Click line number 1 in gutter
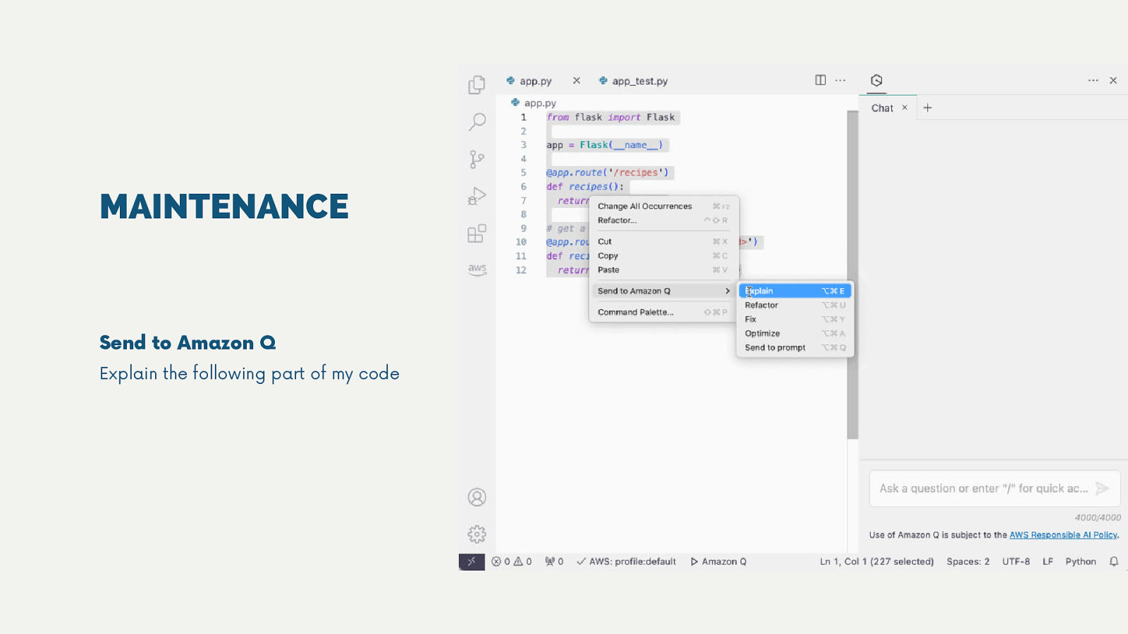 pos(523,117)
